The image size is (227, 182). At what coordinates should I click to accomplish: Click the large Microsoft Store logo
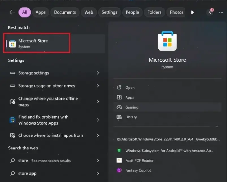coord(167,42)
